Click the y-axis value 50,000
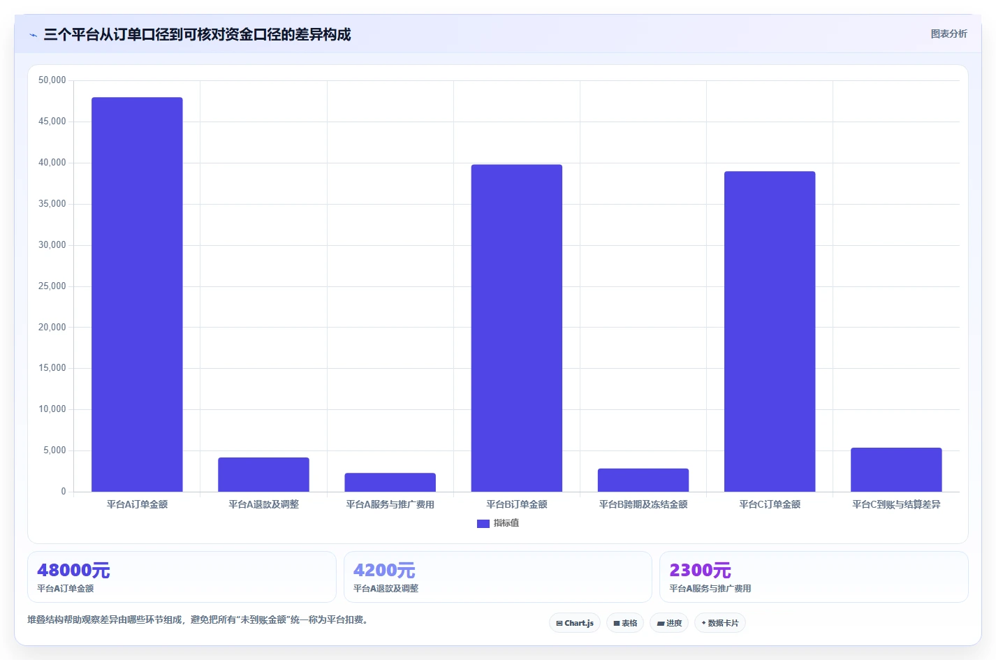This screenshot has width=996, height=660. pos(52,80)
